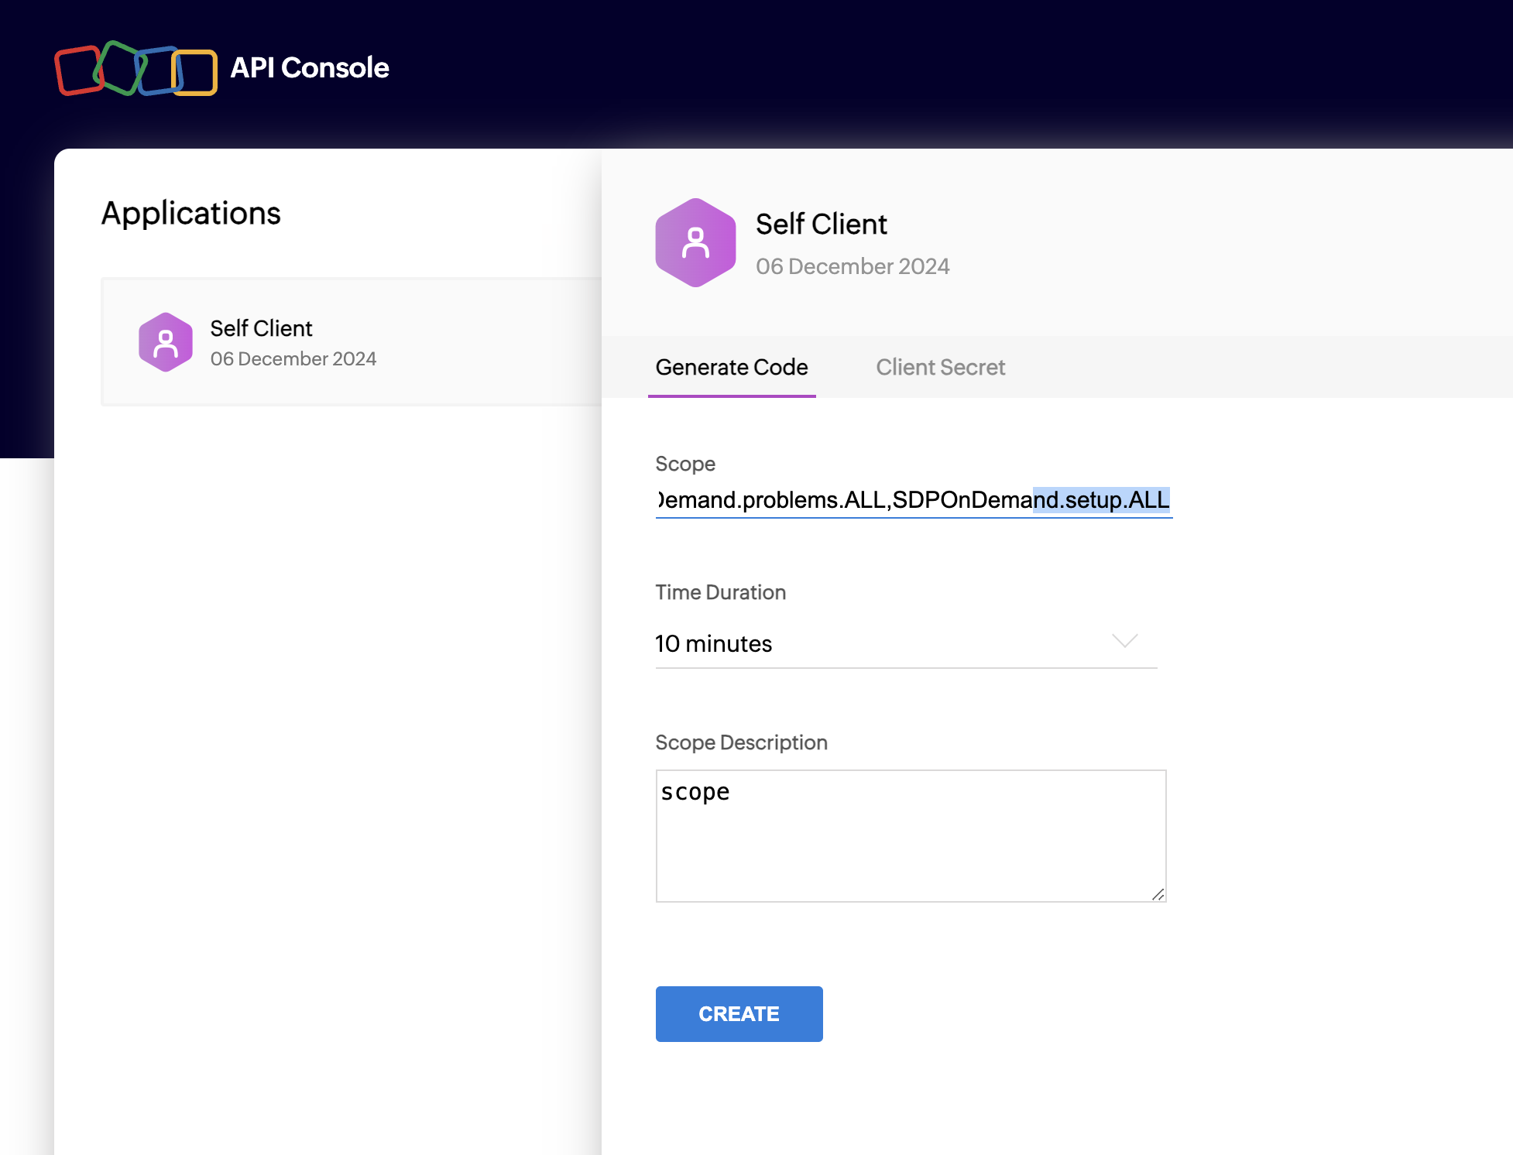
Task: Click the Time Duration label
Action: (x=720, y=592)
